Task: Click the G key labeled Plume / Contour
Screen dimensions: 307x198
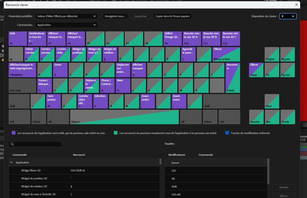Action: click(x=107, y=85)
